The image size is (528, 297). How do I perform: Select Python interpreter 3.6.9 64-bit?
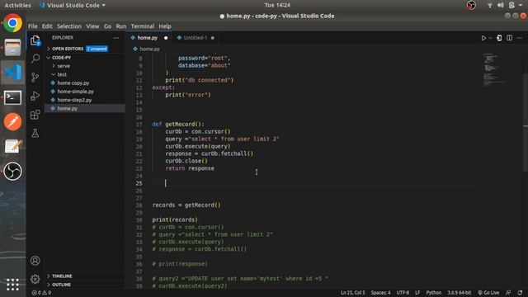[460, 293]
